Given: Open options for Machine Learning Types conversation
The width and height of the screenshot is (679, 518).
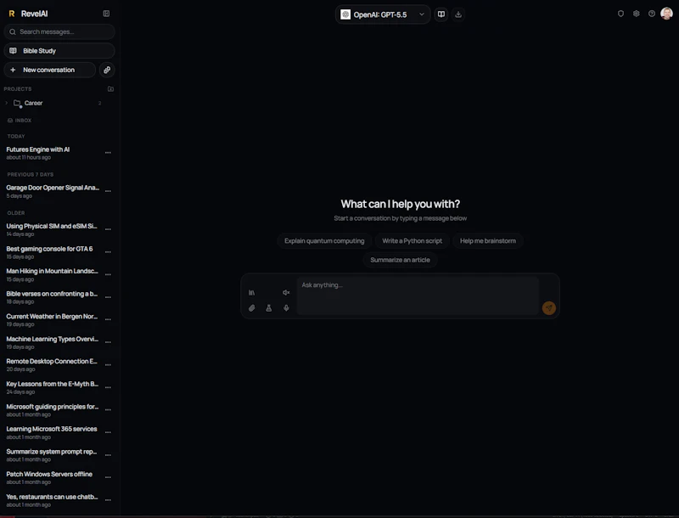Looking at the screenshot, I should point(108,342).
